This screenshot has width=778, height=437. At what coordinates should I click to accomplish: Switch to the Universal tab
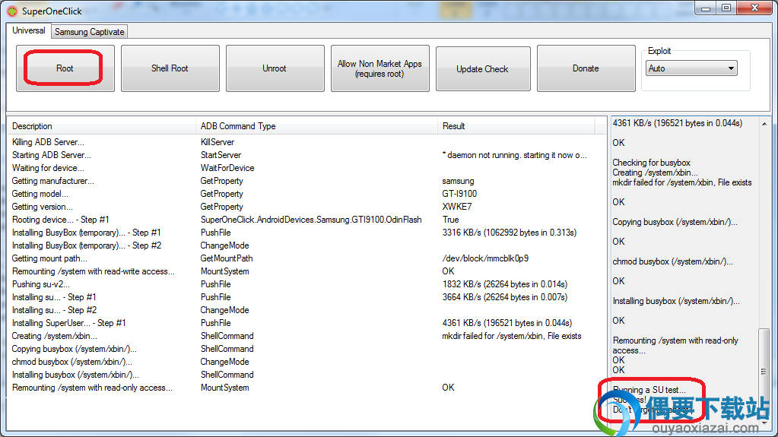coord(29,30)
